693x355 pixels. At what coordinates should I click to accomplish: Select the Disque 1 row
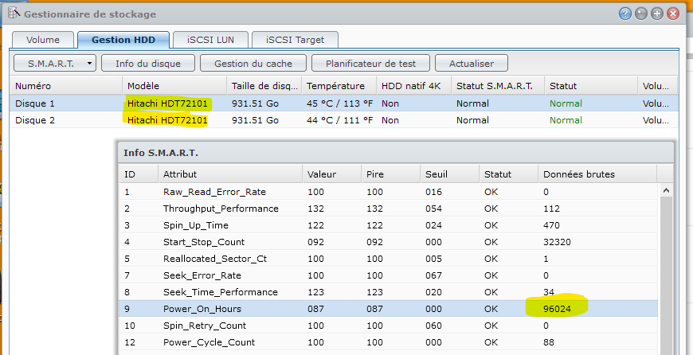(x=344, y=103)
